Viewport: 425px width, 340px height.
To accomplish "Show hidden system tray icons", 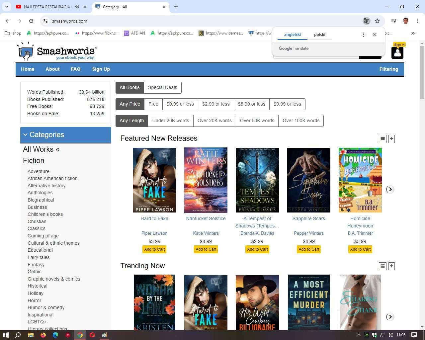I will pyautogui.click(x=358, y=335).
